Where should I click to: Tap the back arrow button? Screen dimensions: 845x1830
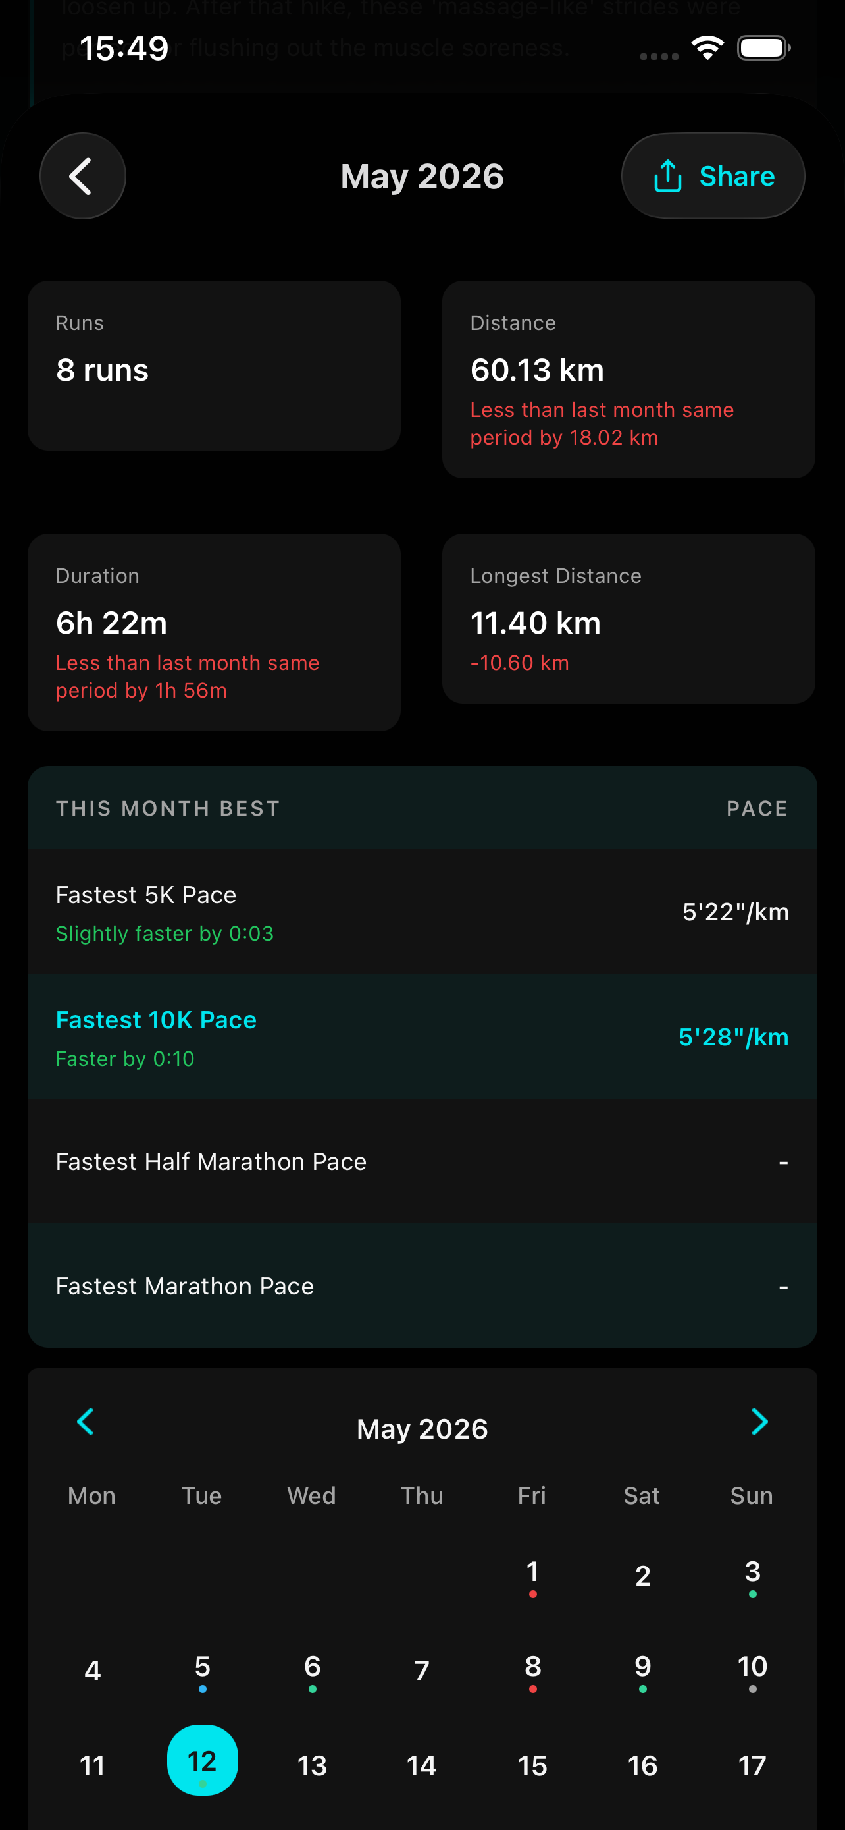82,176
